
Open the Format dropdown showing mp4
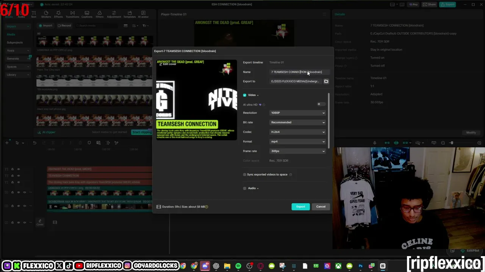pyautogui.click(x=298, y=142)
